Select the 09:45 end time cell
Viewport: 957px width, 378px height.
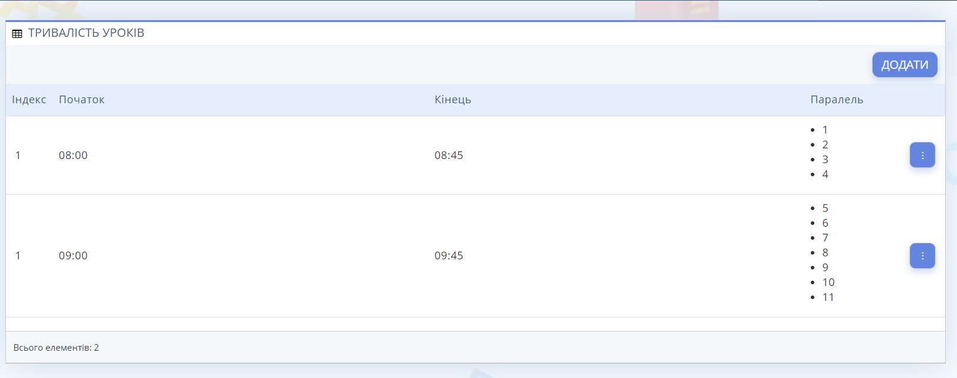click(x=449, y=256)
